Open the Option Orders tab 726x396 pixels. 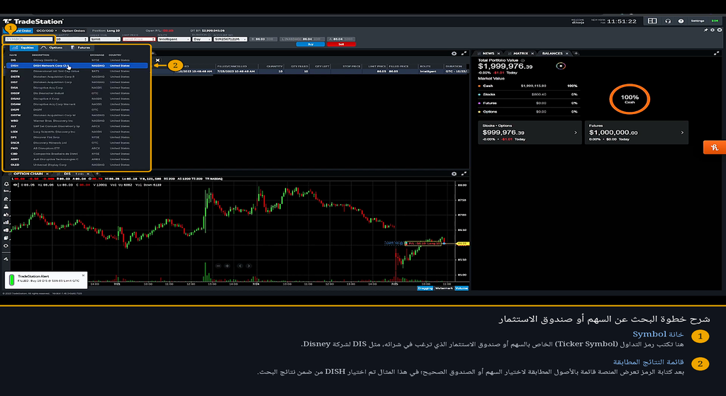tap(73, 30)
